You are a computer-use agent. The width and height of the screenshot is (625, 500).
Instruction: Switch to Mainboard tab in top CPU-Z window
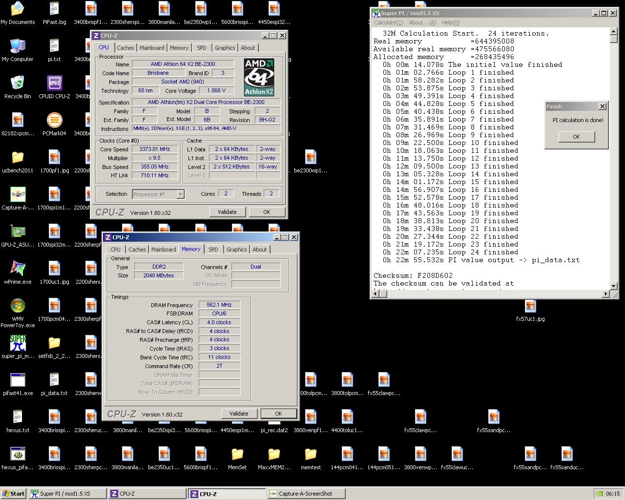coord(152,48)
